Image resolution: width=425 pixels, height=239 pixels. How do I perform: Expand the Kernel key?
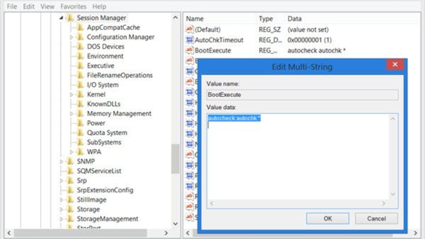click(72, 95)
